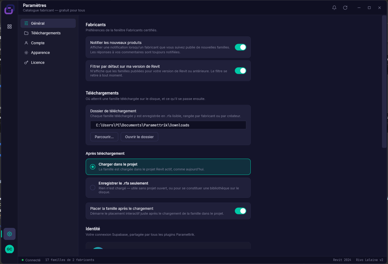This screenshot has height=264, width=388.
Task: Click the Paramètres window title
Action: coord(35,5)
